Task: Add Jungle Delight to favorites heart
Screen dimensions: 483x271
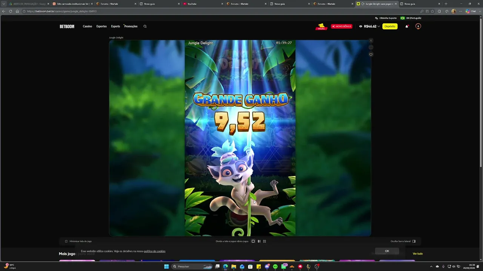Action: coord(371,55)
